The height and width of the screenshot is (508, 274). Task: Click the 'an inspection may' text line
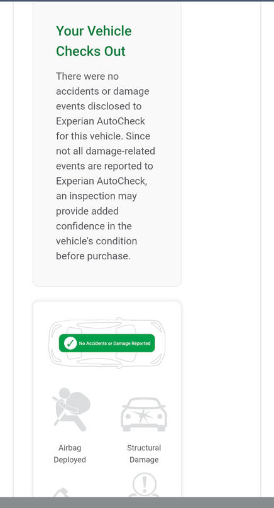pos(96,197)
